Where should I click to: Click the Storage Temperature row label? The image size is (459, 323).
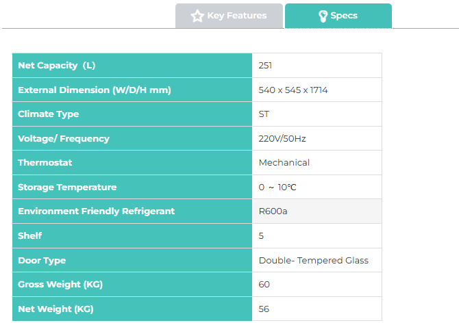(67, 188)
